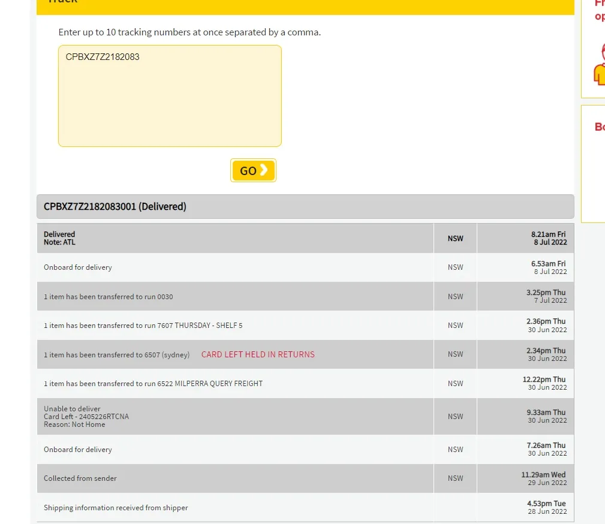Select transferred to run 6522 MILPERRA QUERY FREIGHT
Image resolution: width=605 pixels, height=524 pixels.
pos(153,384)
